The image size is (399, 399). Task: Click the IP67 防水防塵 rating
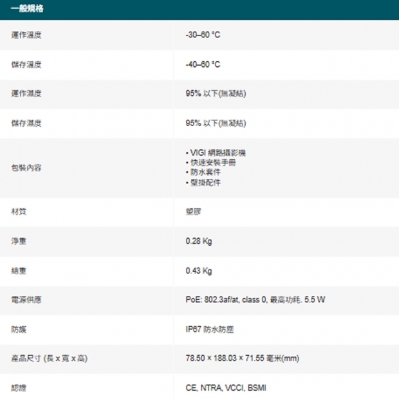pos(209,329)
